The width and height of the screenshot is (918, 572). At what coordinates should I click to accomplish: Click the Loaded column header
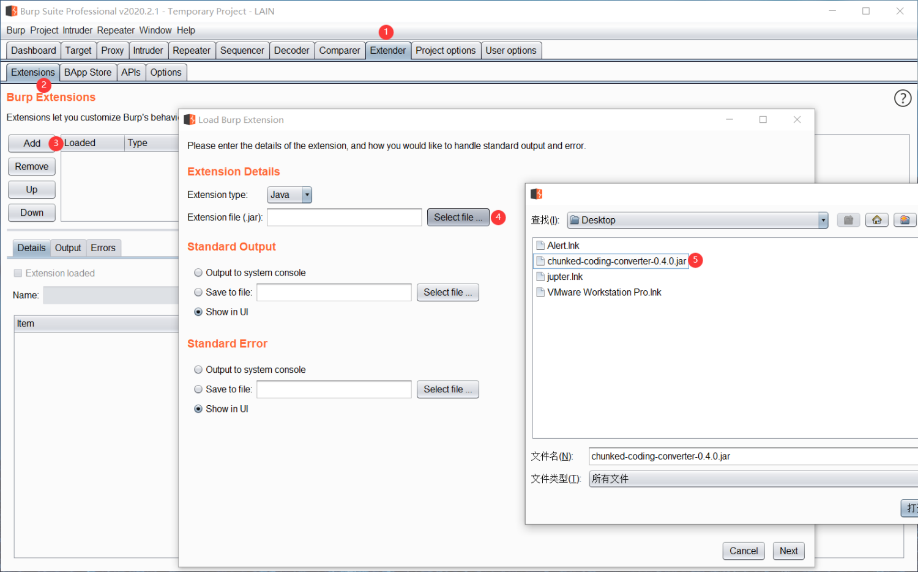pos(92,143)
